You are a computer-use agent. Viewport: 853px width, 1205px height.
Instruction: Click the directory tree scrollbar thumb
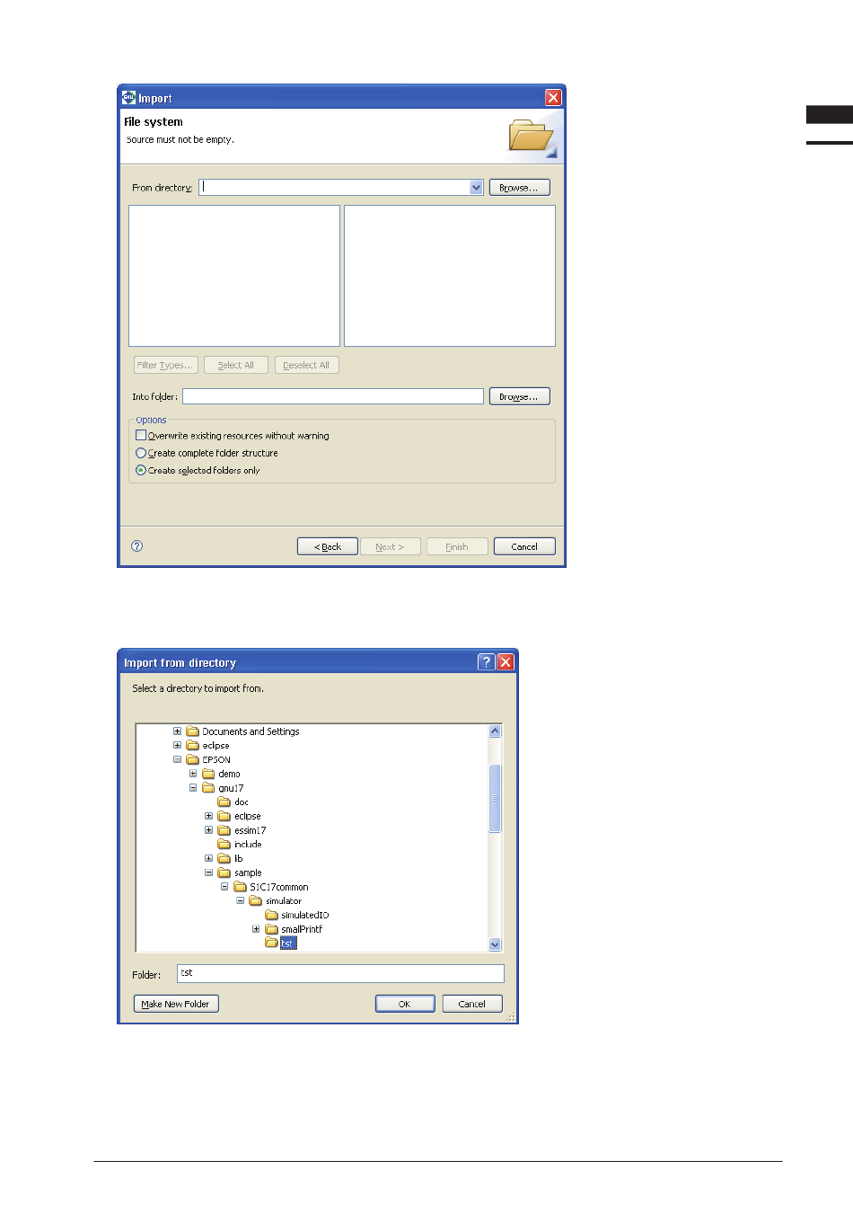click(x=495, y=798)
